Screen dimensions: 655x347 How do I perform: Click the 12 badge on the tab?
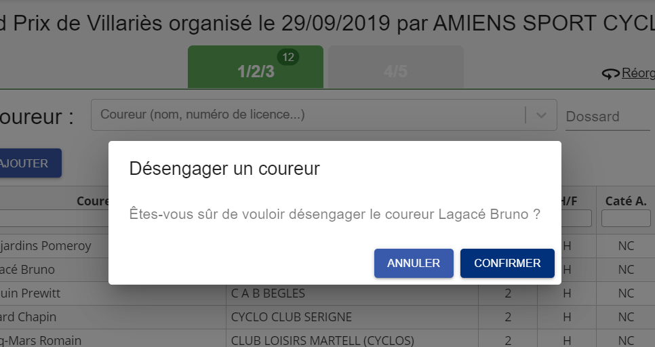click(x=288, y=57)
